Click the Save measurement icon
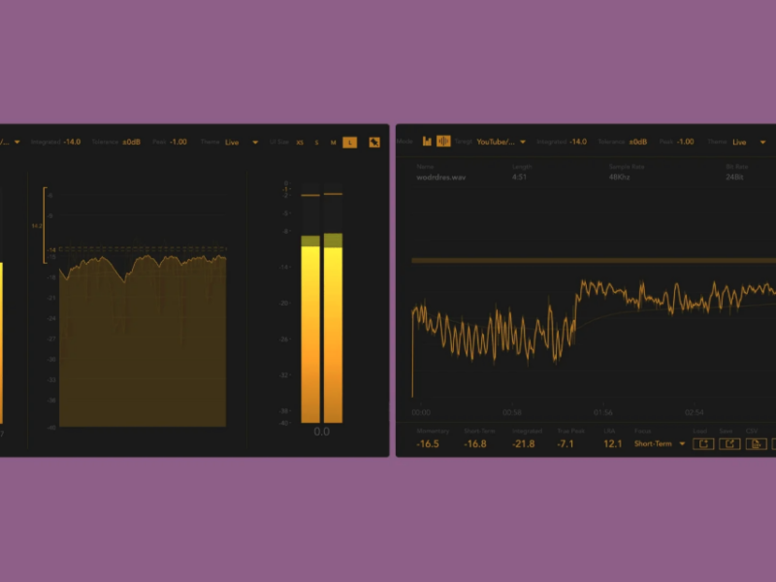This screenshot has height=582, width=776. coord(731,442)
